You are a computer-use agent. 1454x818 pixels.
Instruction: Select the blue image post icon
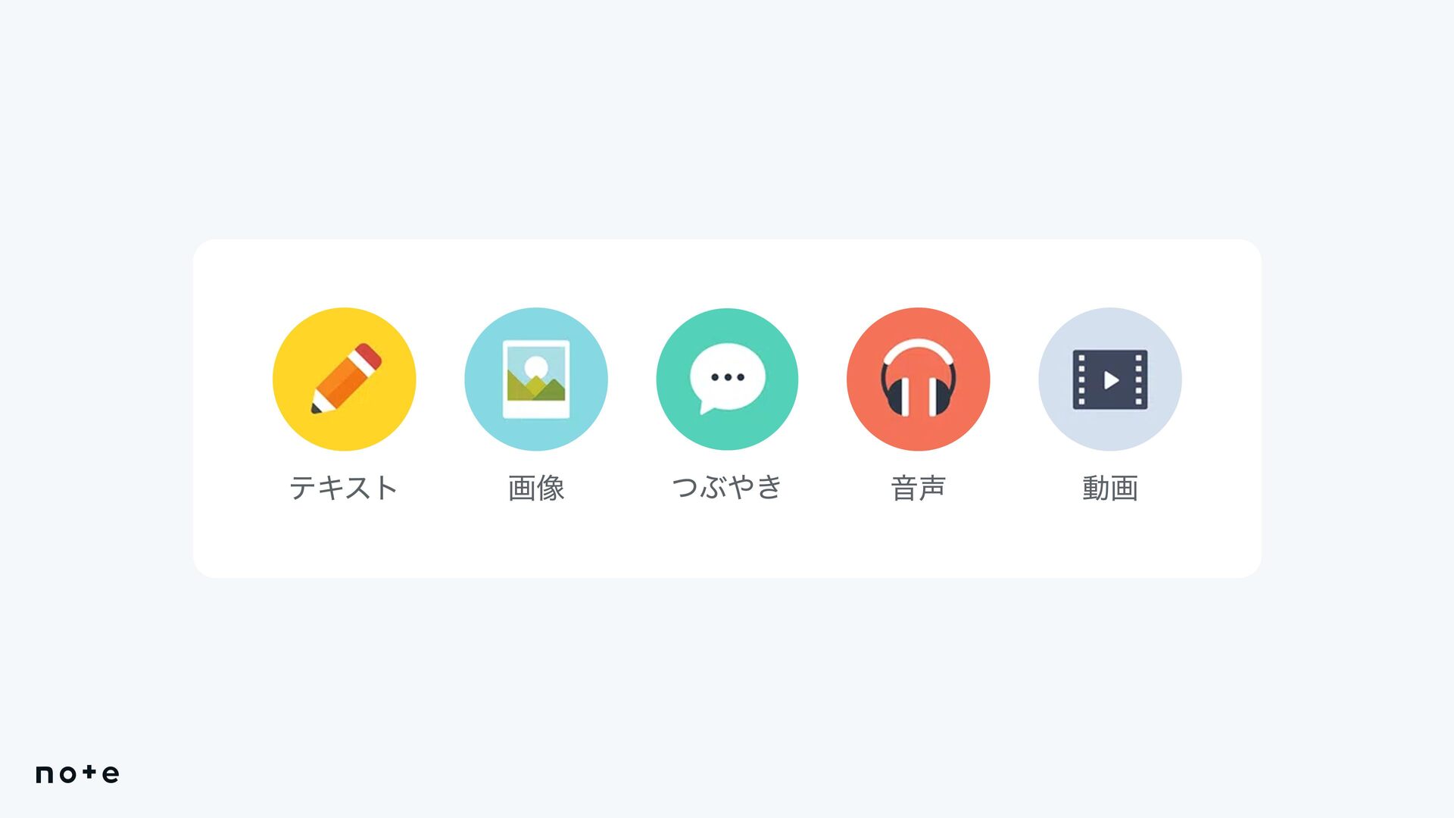(x=536, y=379)
